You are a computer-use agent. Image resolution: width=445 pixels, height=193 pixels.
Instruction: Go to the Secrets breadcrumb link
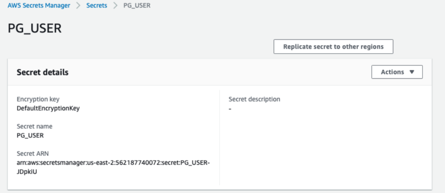97,6
